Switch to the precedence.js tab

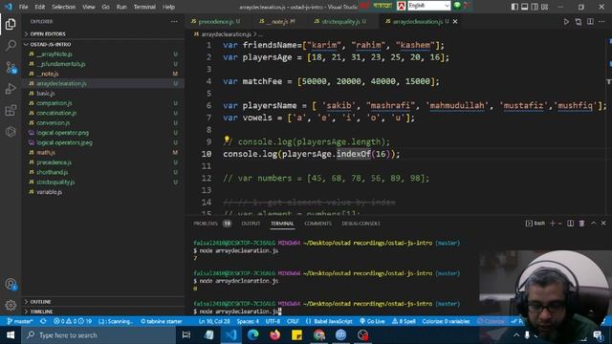[x=215, y=22]
